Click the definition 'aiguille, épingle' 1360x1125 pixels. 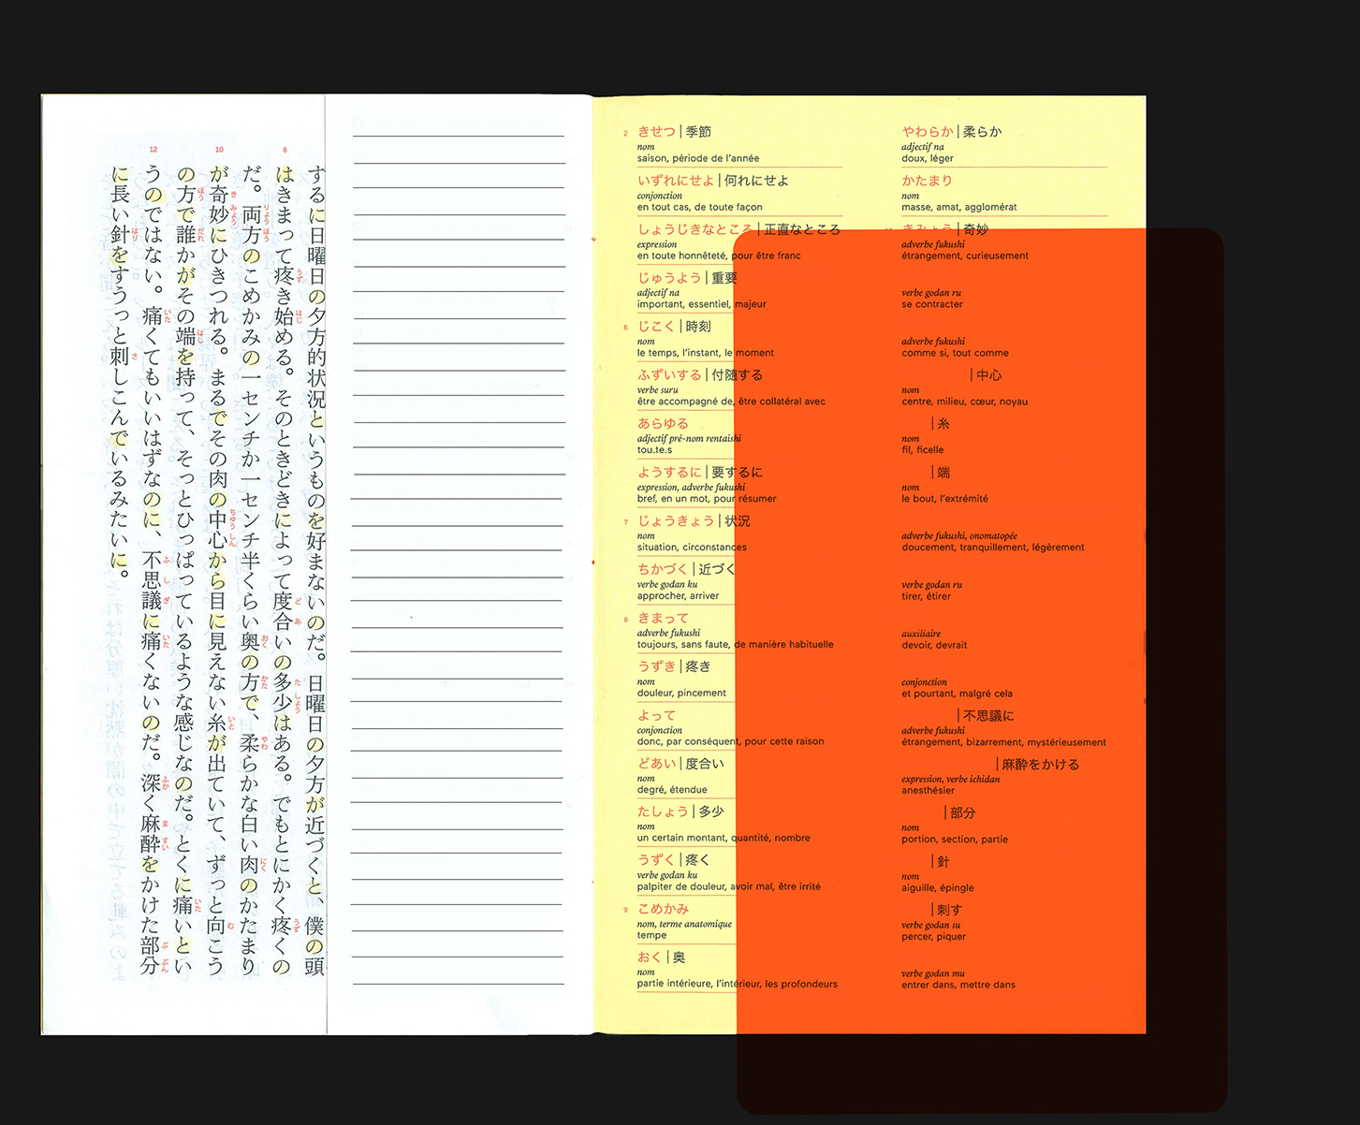pyautogui.click(x=938, y=888)
